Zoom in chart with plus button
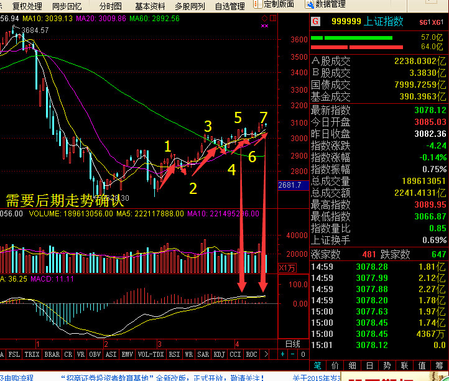449x381 pixels. tap(282, 354)
